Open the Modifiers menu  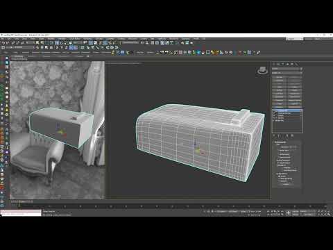click(x=51, y=39)
